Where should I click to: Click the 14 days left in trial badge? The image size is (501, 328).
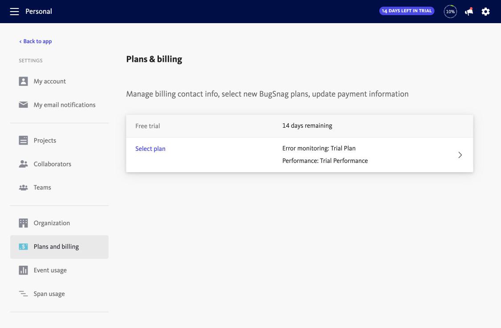(407, 11)
